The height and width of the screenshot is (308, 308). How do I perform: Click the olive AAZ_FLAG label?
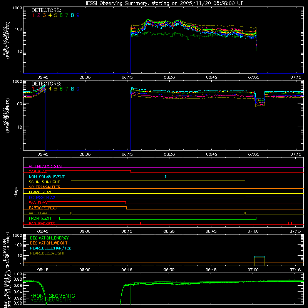pos(38,213)
